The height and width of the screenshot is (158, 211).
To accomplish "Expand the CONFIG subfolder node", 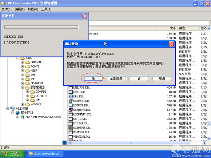I will [x=27, y=92].
